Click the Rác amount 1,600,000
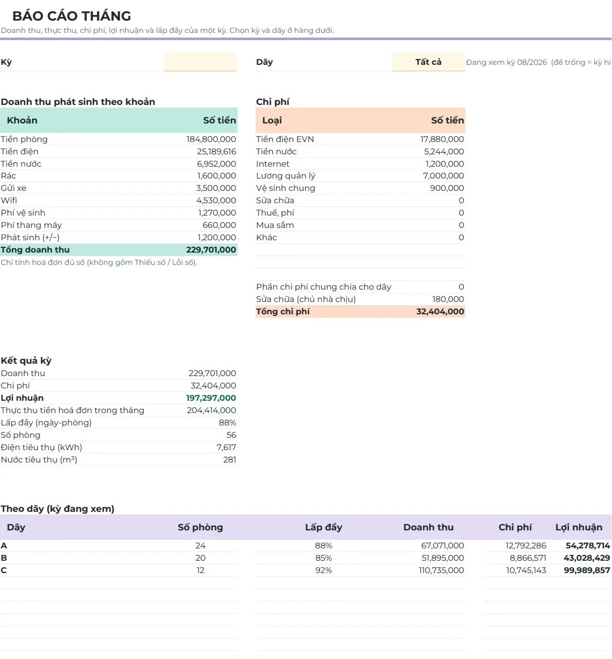Screen dimensions: 612x659 click(x=217, y=176)
